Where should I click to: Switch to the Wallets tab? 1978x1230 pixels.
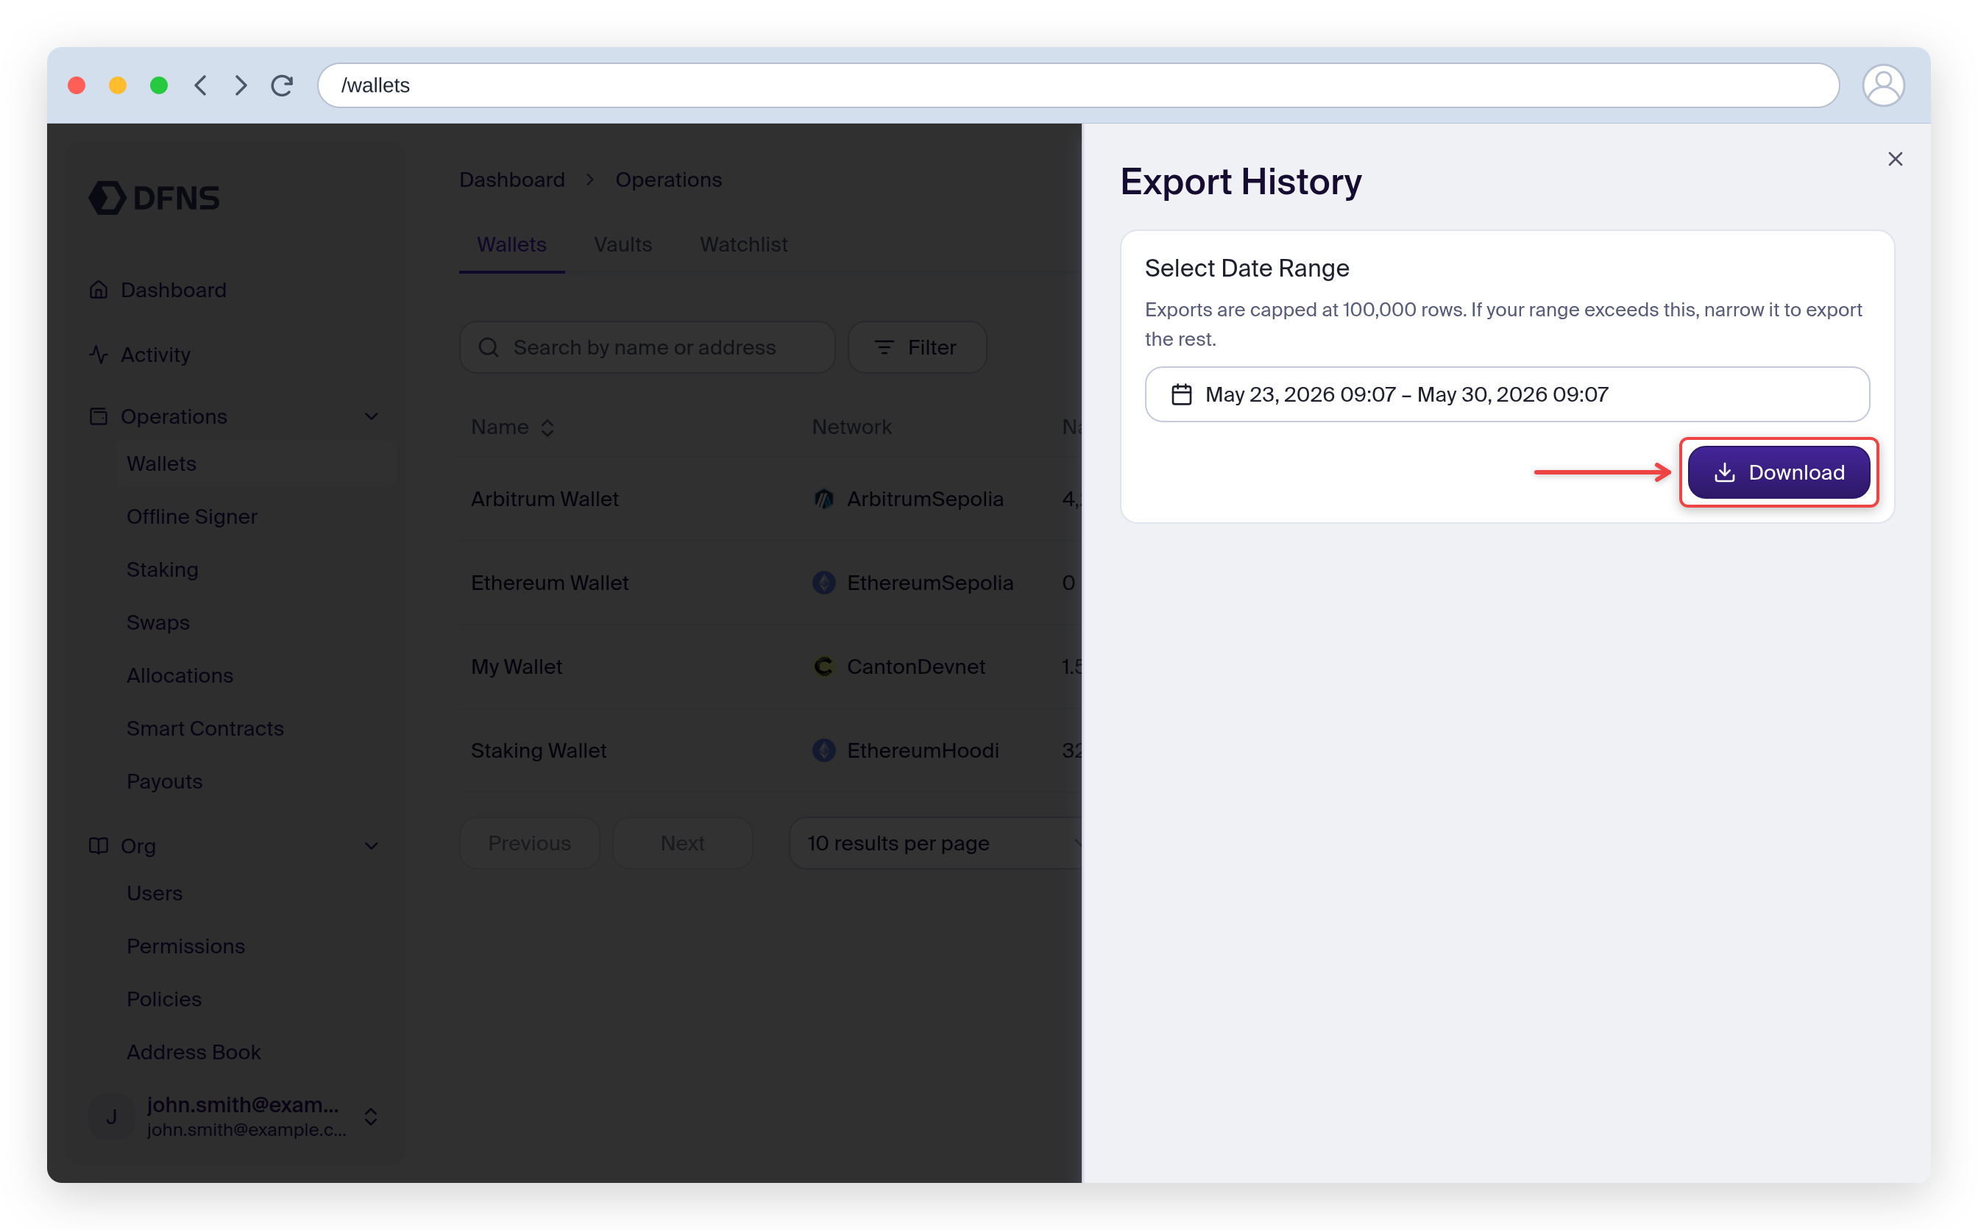511,245
